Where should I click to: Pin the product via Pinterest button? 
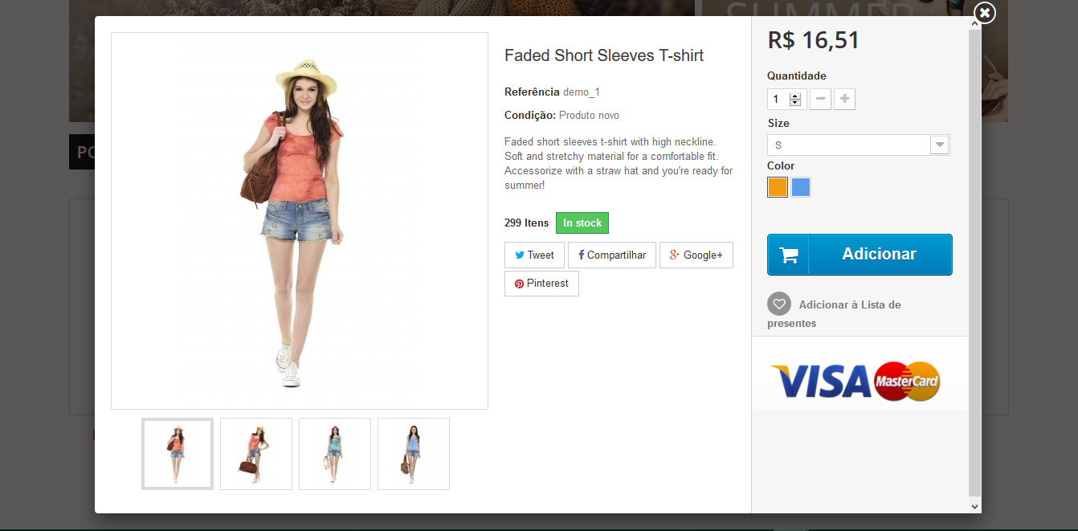coord(541,283)
